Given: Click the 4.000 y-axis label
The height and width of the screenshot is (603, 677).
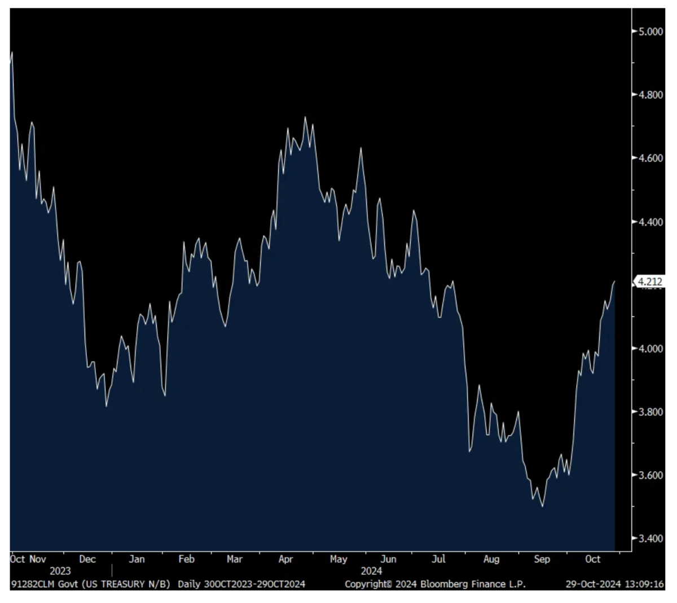Looking at the screenshot, I should pyautogui.click(x=650, y=349).
